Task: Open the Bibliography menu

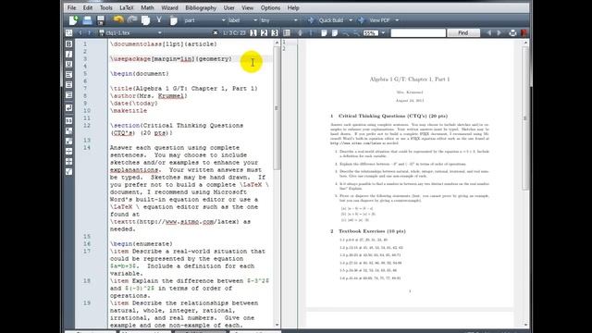Action: (201, 8)
